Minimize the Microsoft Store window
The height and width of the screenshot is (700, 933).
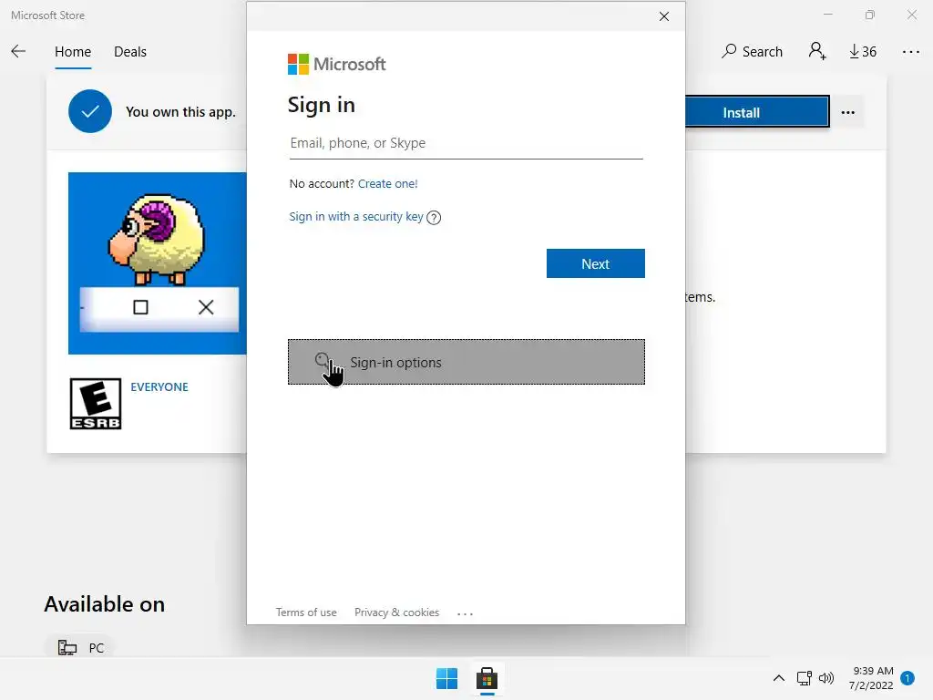point(827,15)
